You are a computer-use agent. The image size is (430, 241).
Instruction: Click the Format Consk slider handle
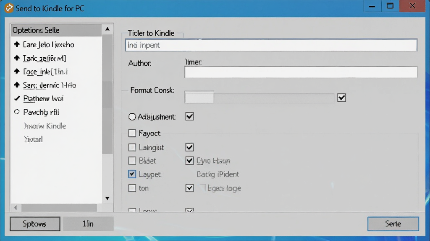click(199, 97)
